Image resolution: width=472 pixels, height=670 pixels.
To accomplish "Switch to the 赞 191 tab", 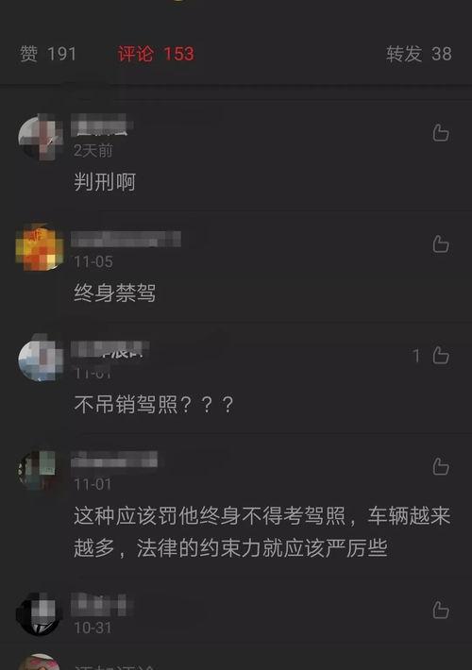I will pos(48,54).
